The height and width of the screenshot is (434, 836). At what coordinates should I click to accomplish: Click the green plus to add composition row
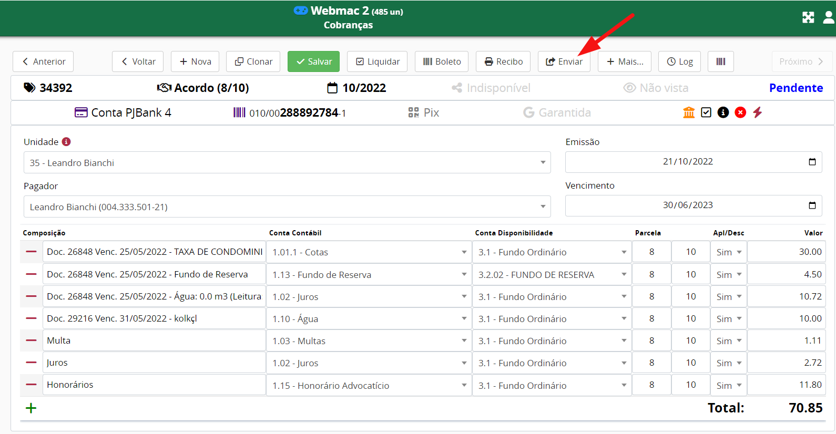(x=31, y=408)
